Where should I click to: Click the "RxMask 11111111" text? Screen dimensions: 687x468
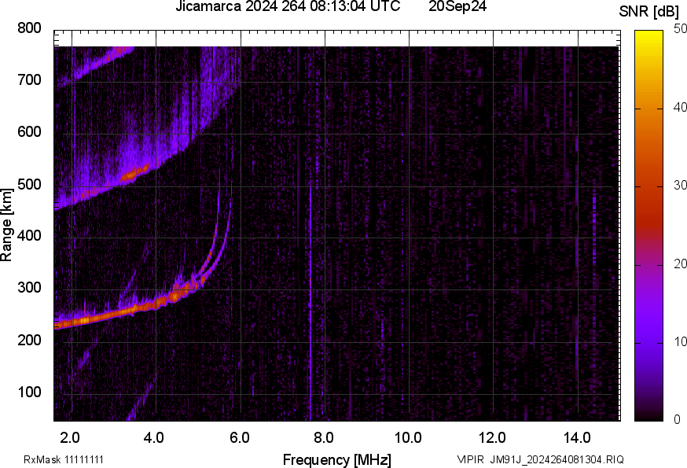pyautogui.click(x=64, y=459)
